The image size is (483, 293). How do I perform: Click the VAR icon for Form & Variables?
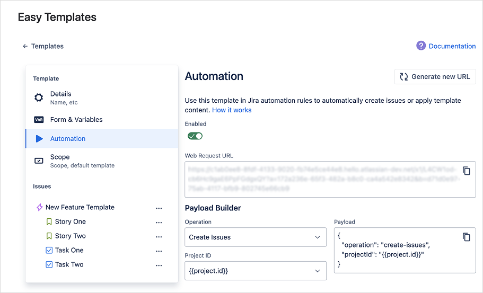click(x=39, y=120)
